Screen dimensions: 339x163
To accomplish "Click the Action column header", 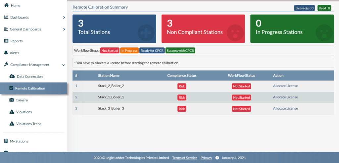I will pyautogui.click(x=278, y=76).
